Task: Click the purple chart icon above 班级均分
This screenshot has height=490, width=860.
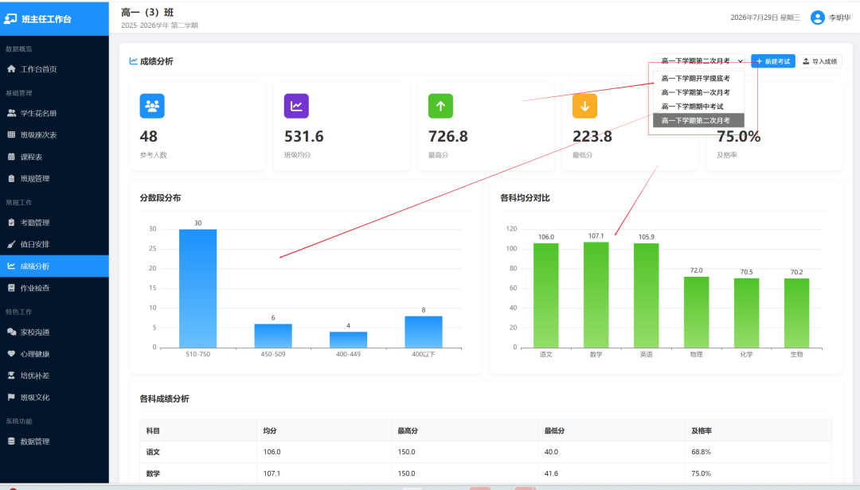Action: [x=296, y=106]
